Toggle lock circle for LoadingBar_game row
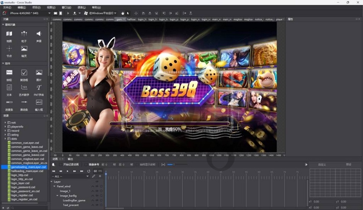This screenshot has height=210, width=363. (x=101, y=200)
